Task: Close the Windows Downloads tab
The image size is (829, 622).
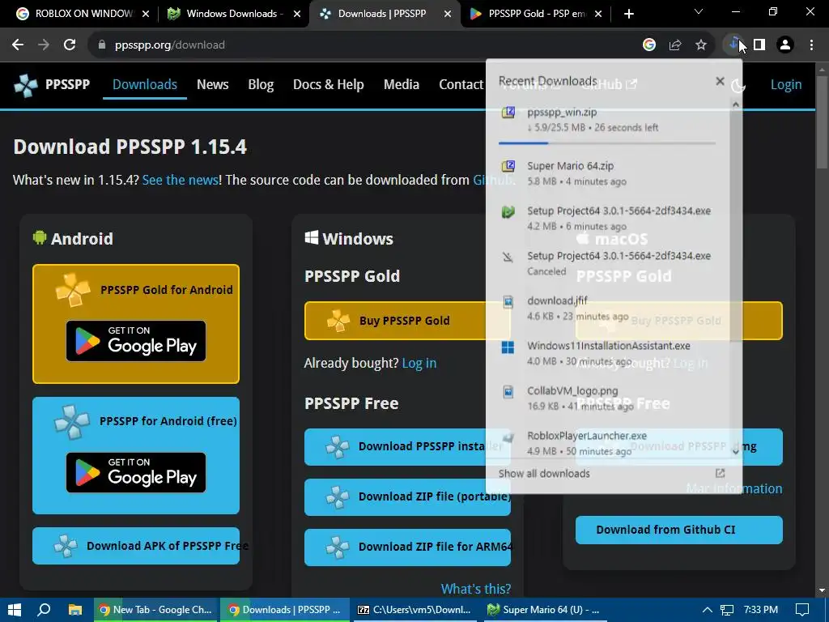Action: [297, 15]
